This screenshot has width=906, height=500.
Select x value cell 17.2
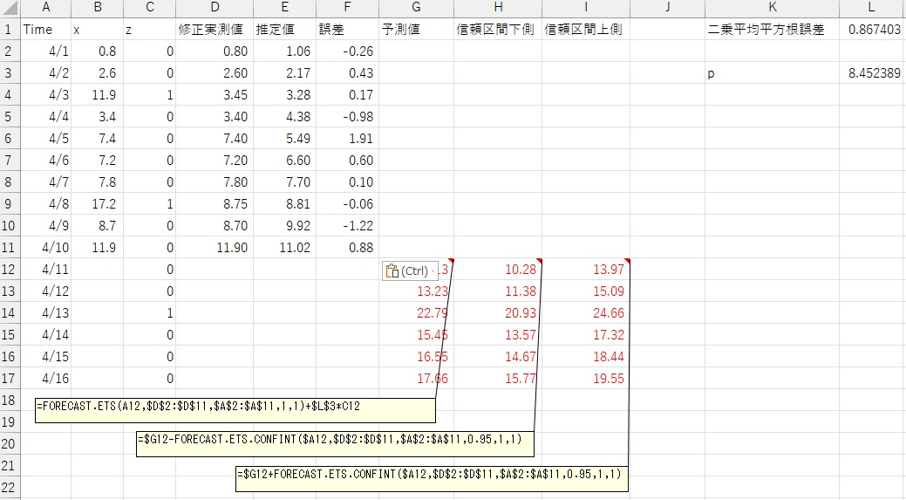pos(97,204)
